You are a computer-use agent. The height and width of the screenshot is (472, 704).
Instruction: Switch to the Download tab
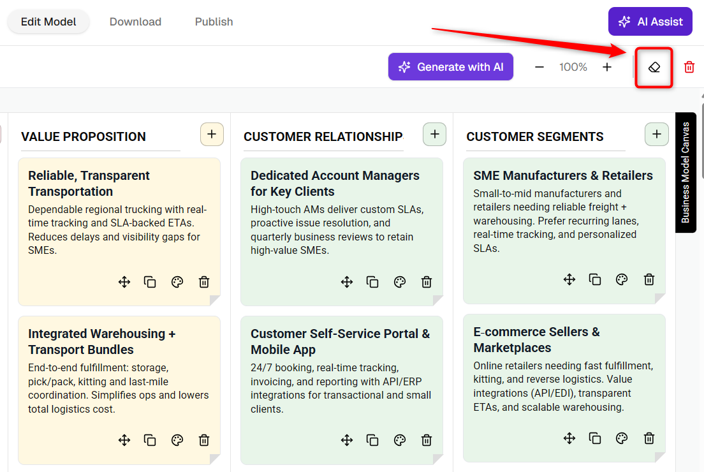point(136,22)
